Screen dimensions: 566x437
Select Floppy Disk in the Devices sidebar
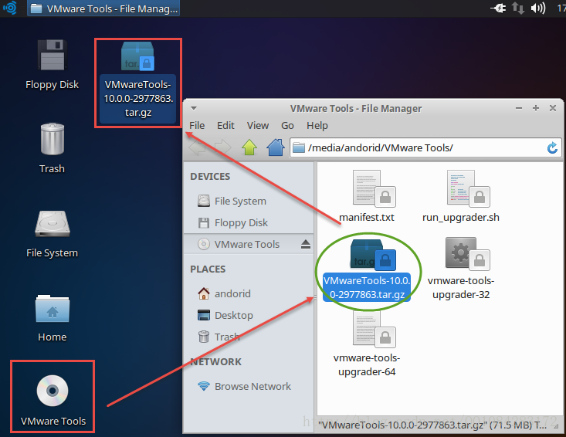[x=249, y=222]
